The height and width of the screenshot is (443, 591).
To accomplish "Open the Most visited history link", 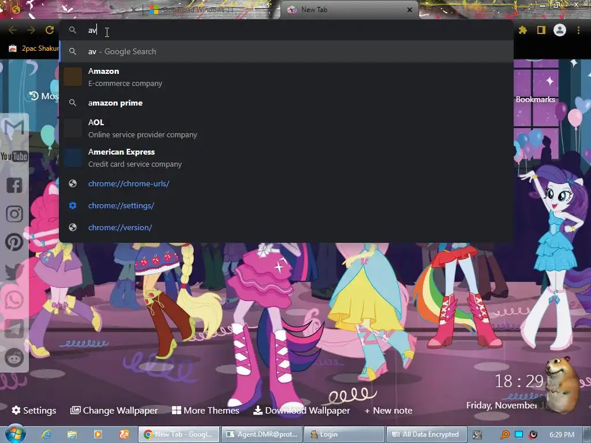I will click(44, 96).
